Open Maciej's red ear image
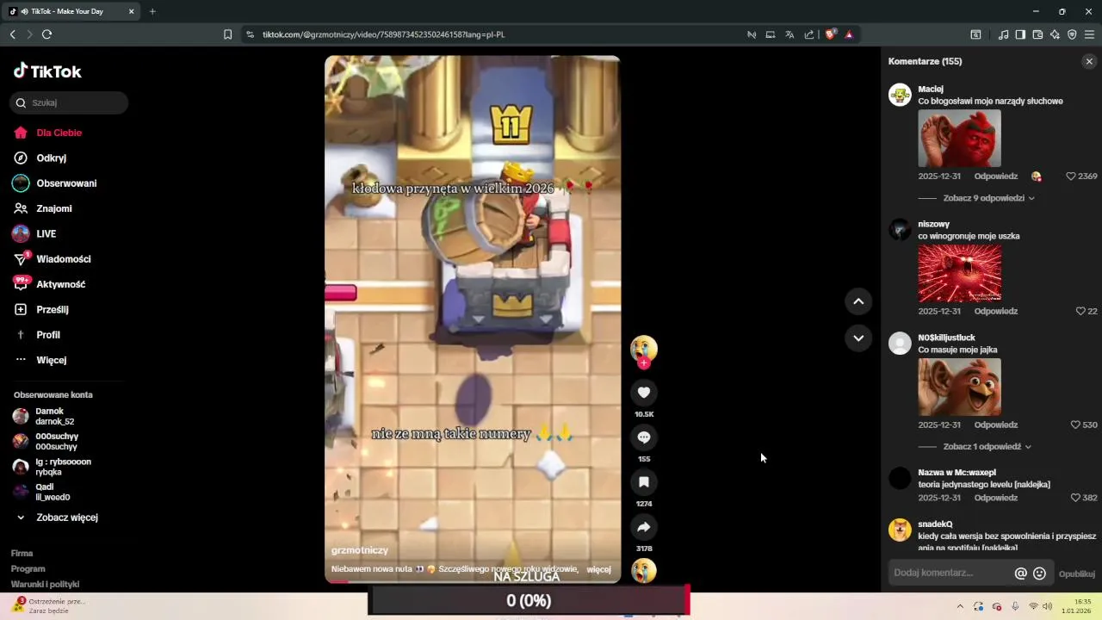This screenshot has width=1102, height=620. tap(960, 139)
